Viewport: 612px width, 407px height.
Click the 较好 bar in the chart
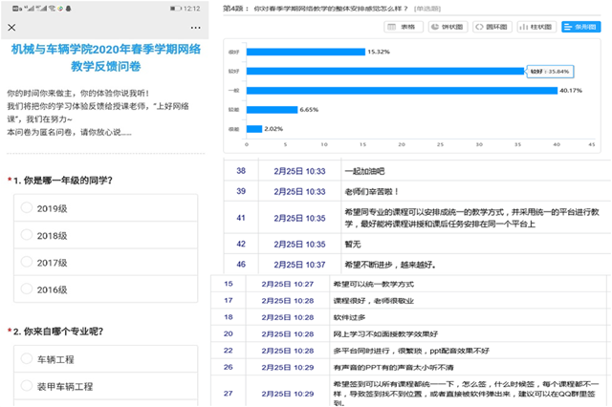[x=382, y=71]
